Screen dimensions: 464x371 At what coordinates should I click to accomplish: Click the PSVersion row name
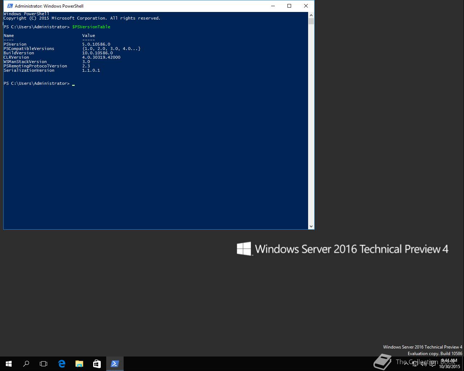tap(15, 44)
